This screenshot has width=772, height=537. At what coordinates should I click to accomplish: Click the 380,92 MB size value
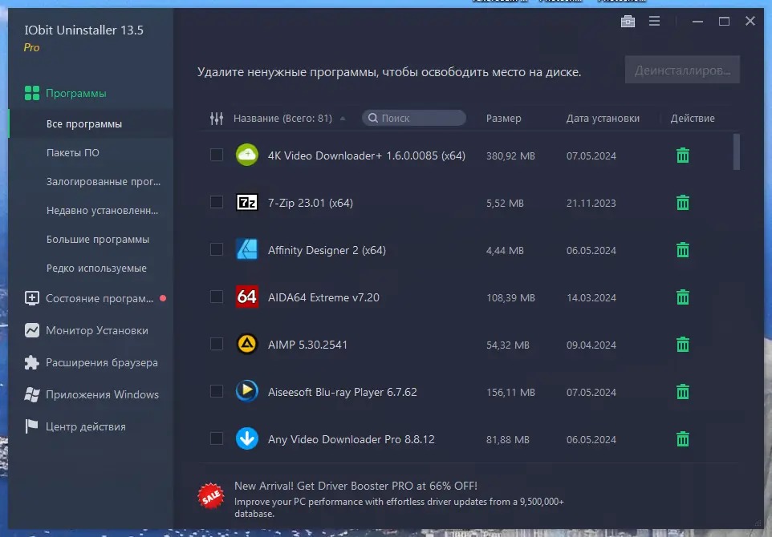click(x=510, y=155)
